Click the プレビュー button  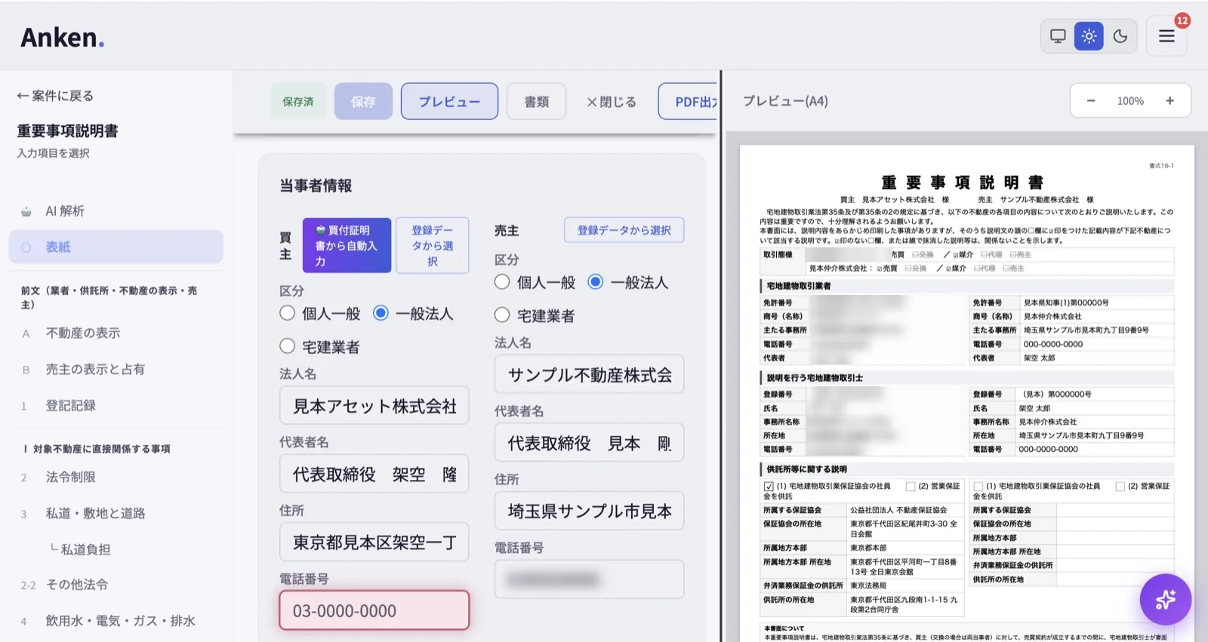449,101
